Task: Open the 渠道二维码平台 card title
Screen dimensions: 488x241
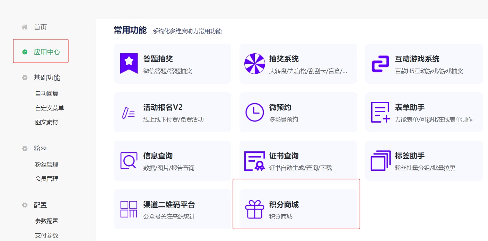Action: [169, 205]
